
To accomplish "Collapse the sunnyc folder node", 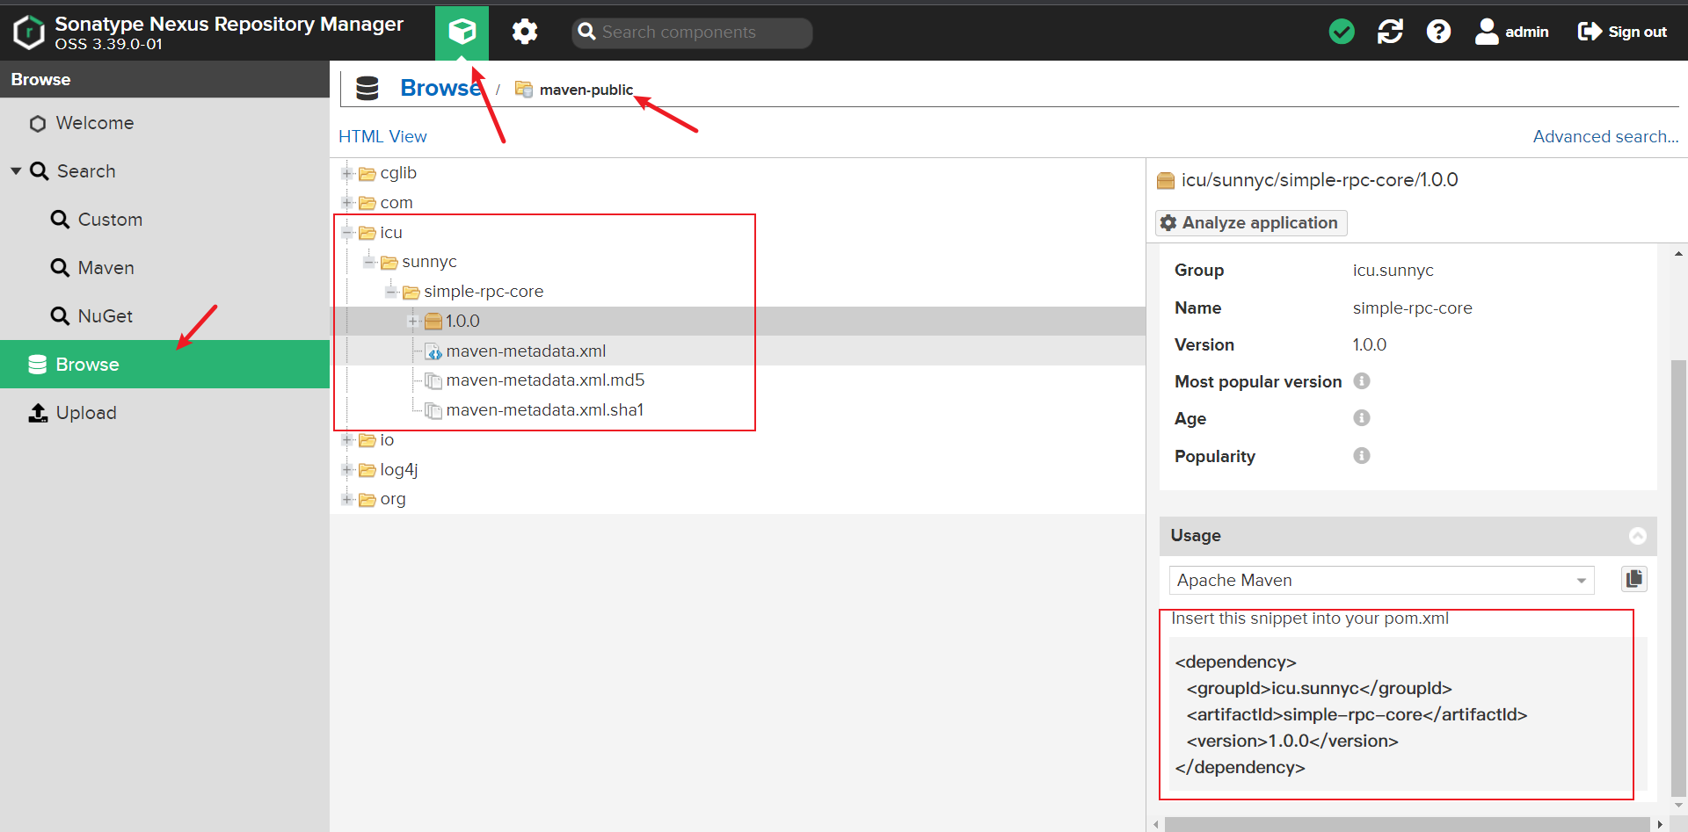I will pos(369,262).
